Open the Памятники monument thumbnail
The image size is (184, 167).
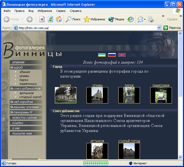tap(161, 95)
